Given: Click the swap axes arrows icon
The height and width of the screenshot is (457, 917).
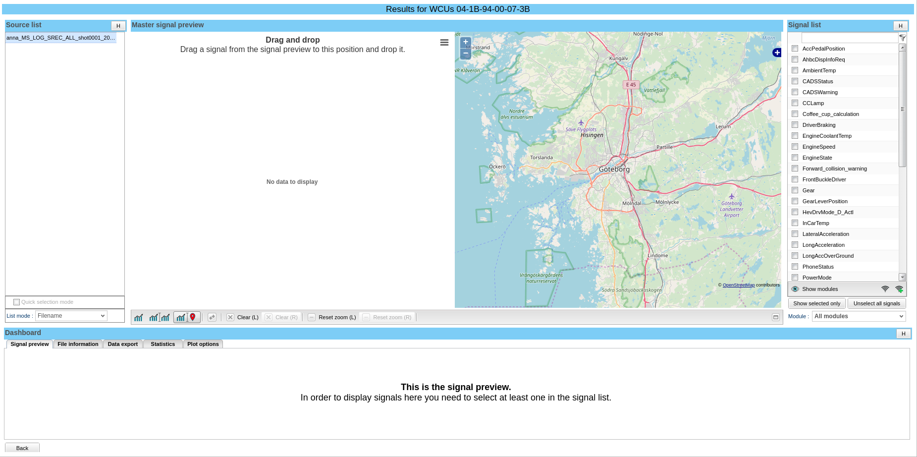Looking at the screenshot, I should click(212, 317).
